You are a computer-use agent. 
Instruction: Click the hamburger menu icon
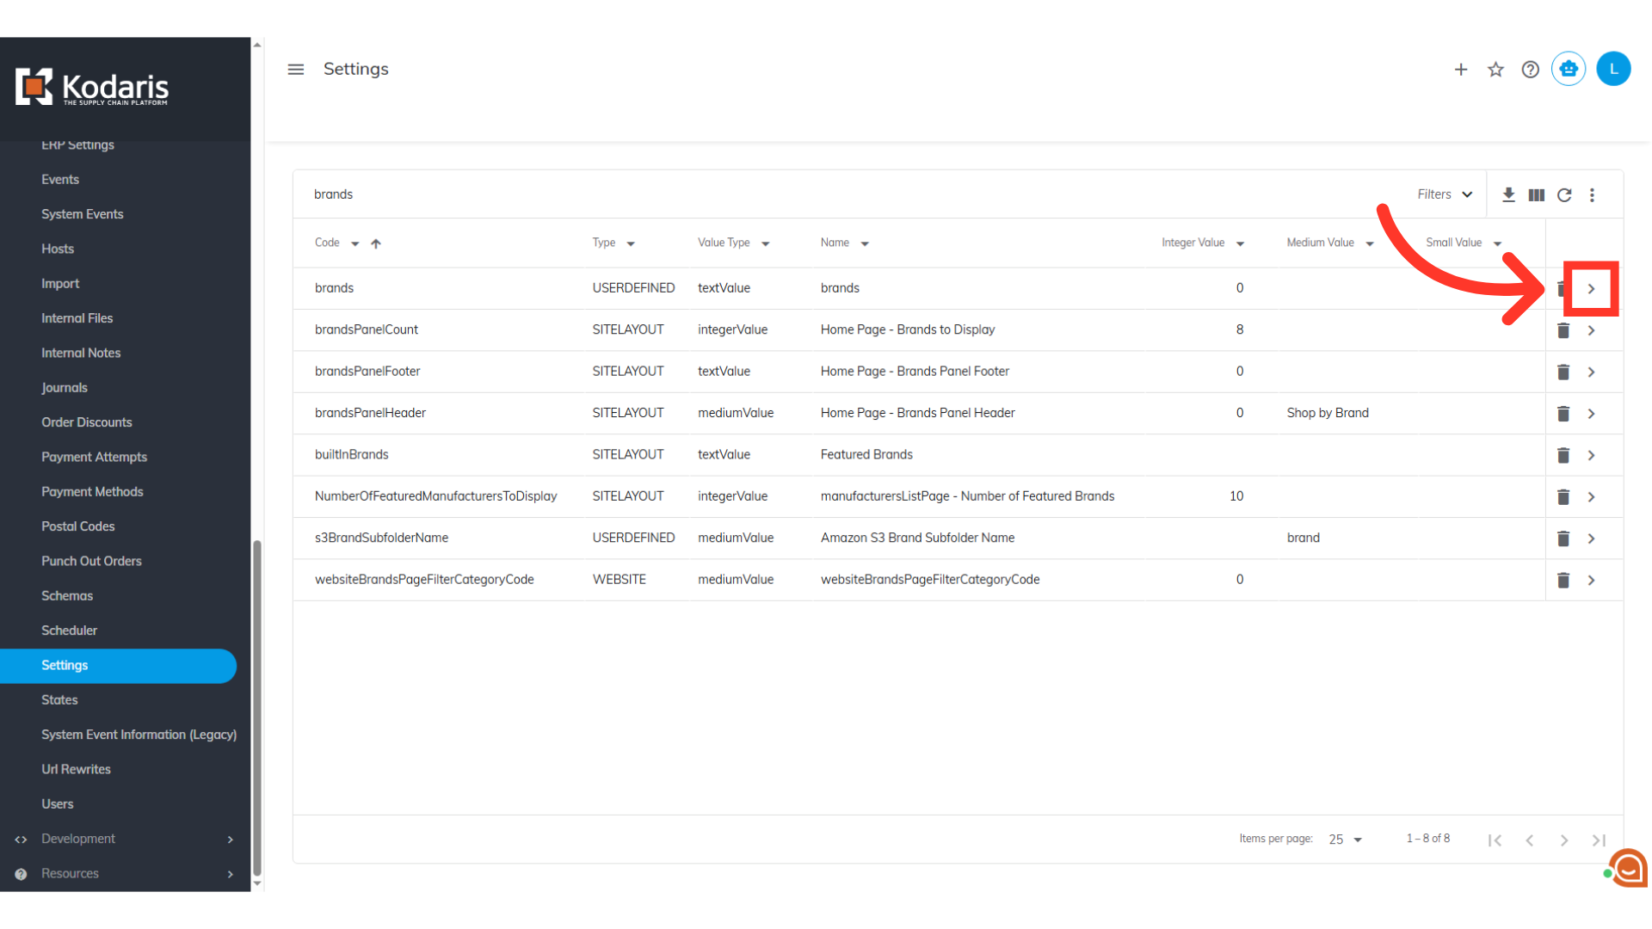pos(295,70)
